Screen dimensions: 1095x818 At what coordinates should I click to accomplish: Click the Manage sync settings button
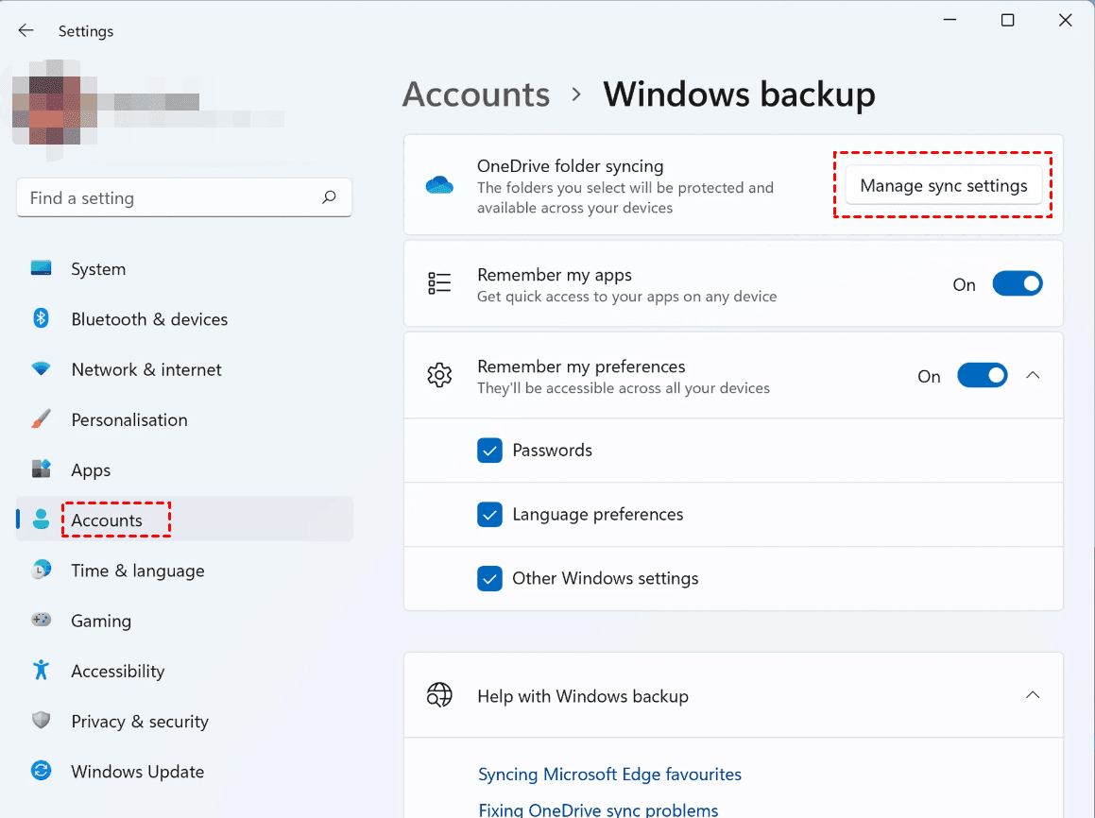(943, 186)
